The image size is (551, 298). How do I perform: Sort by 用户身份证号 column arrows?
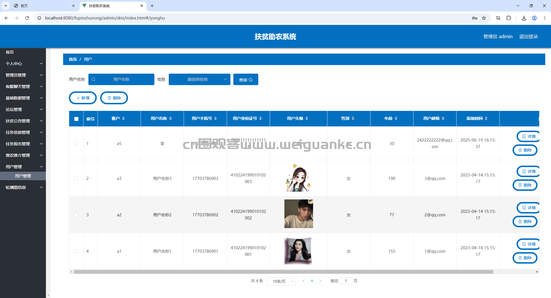click(x=261, y=118)
